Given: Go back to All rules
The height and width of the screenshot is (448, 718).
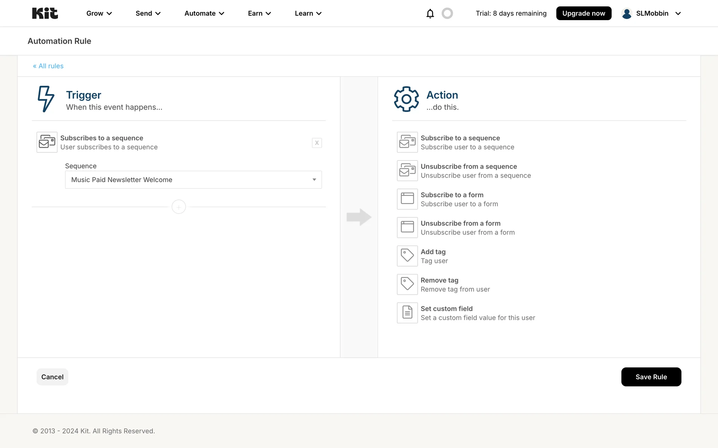Looking at the screenshot, I should click(48, 66).
